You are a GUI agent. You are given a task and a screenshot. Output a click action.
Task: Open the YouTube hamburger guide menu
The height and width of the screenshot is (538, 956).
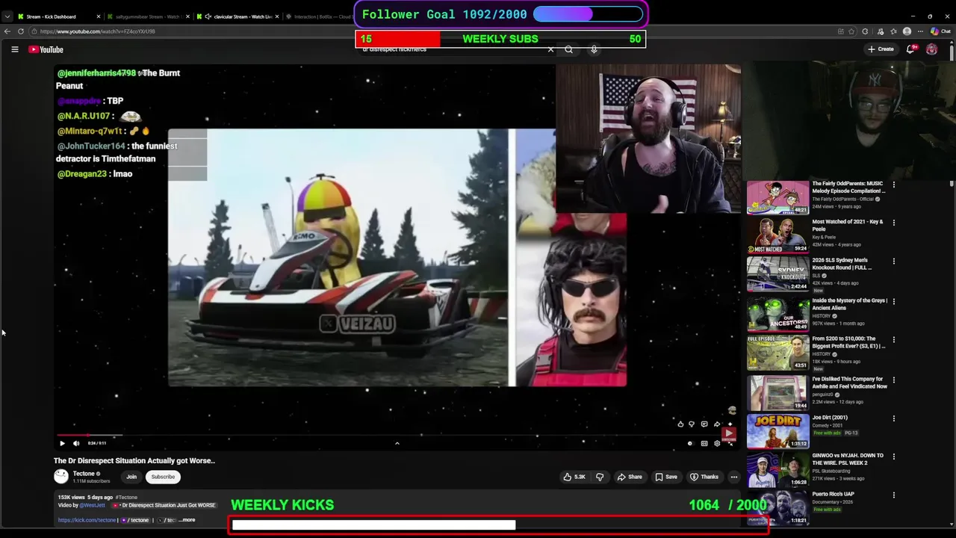(14, 49)
